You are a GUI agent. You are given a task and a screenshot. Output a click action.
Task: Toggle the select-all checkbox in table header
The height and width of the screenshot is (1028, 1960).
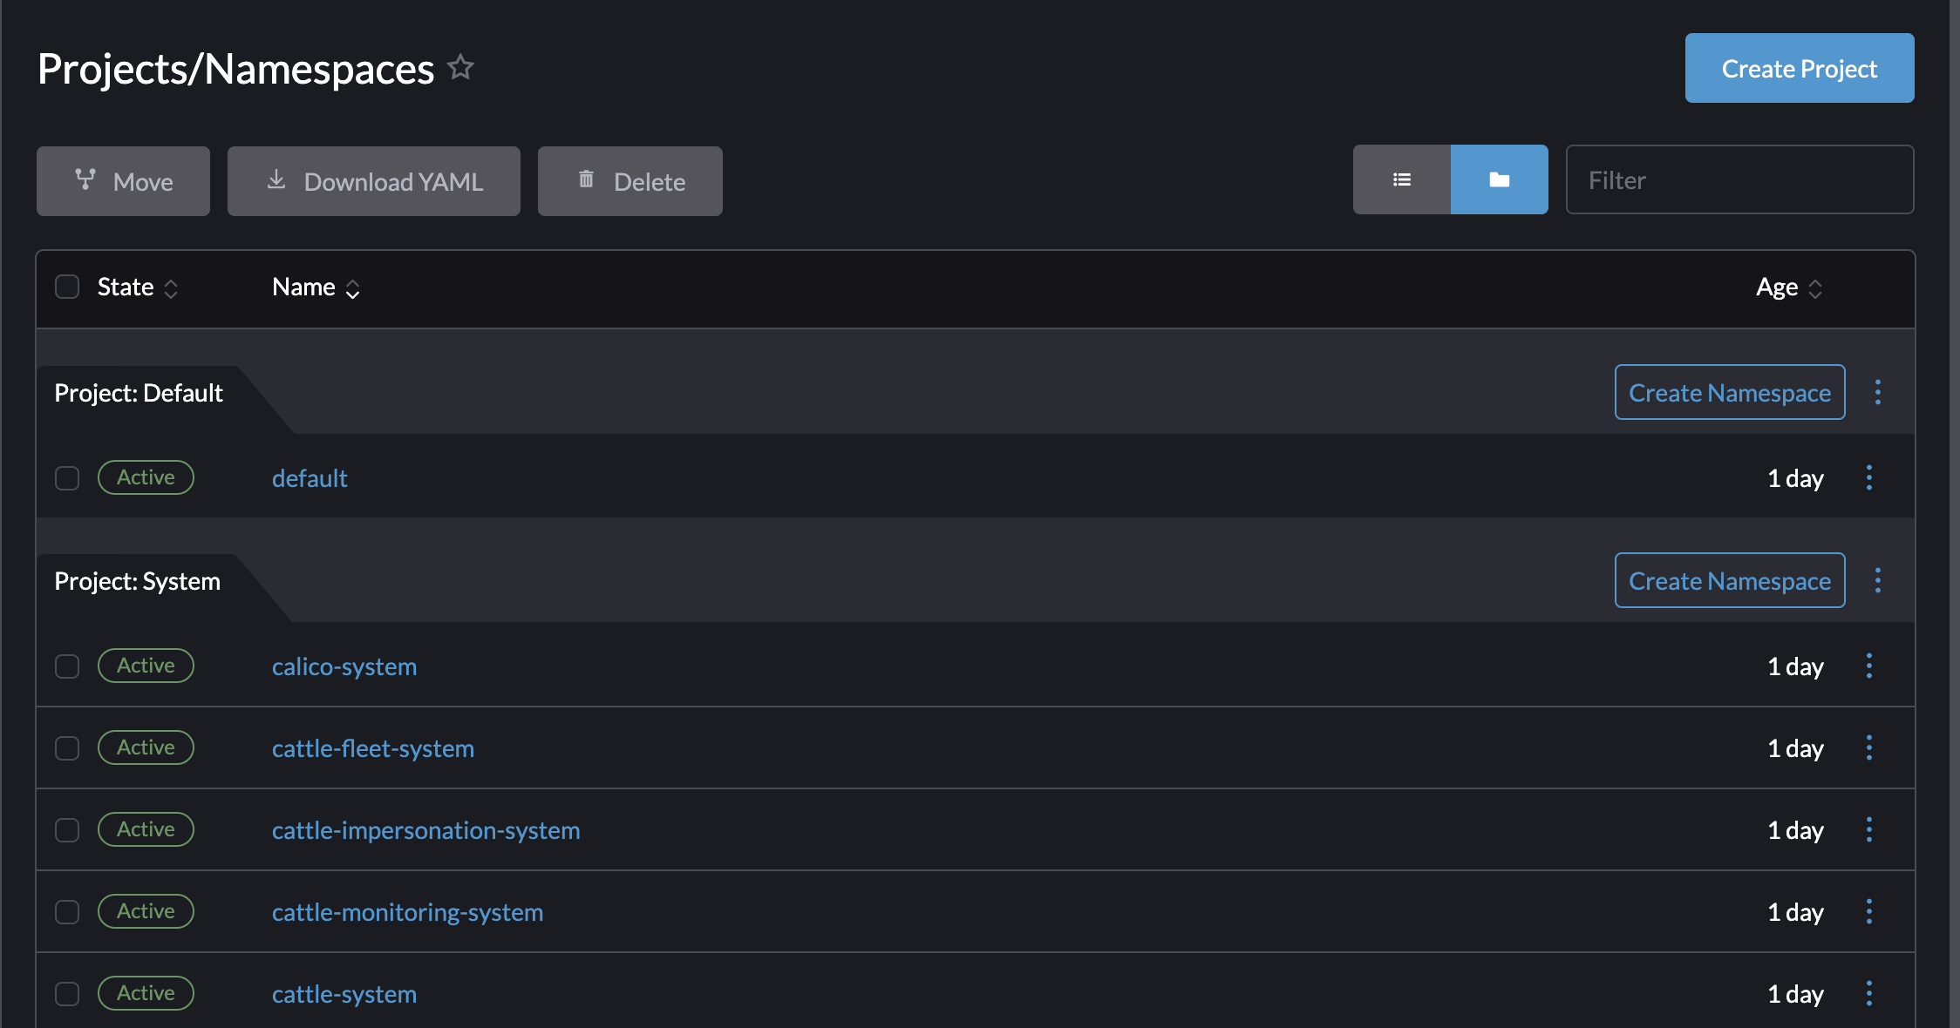pos(67,287)
